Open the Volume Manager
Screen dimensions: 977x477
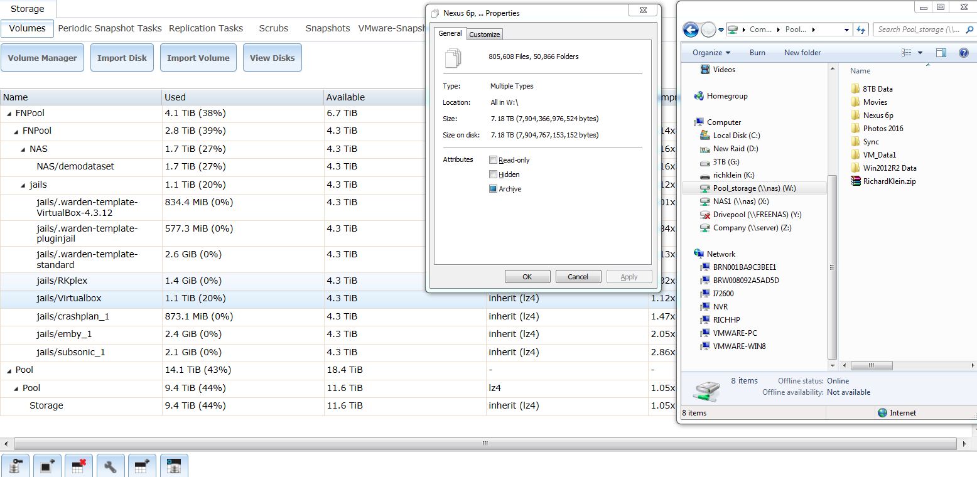tap(42, 58)
